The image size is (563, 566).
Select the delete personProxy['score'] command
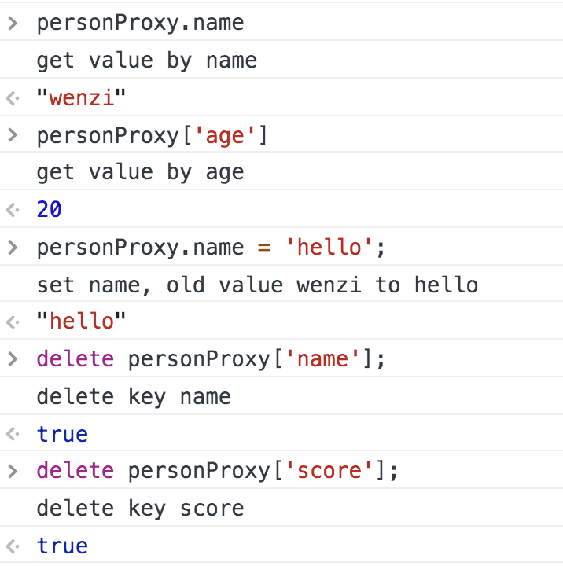pos(218,471)
